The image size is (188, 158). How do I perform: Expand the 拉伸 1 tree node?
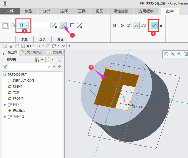[5, 105]
